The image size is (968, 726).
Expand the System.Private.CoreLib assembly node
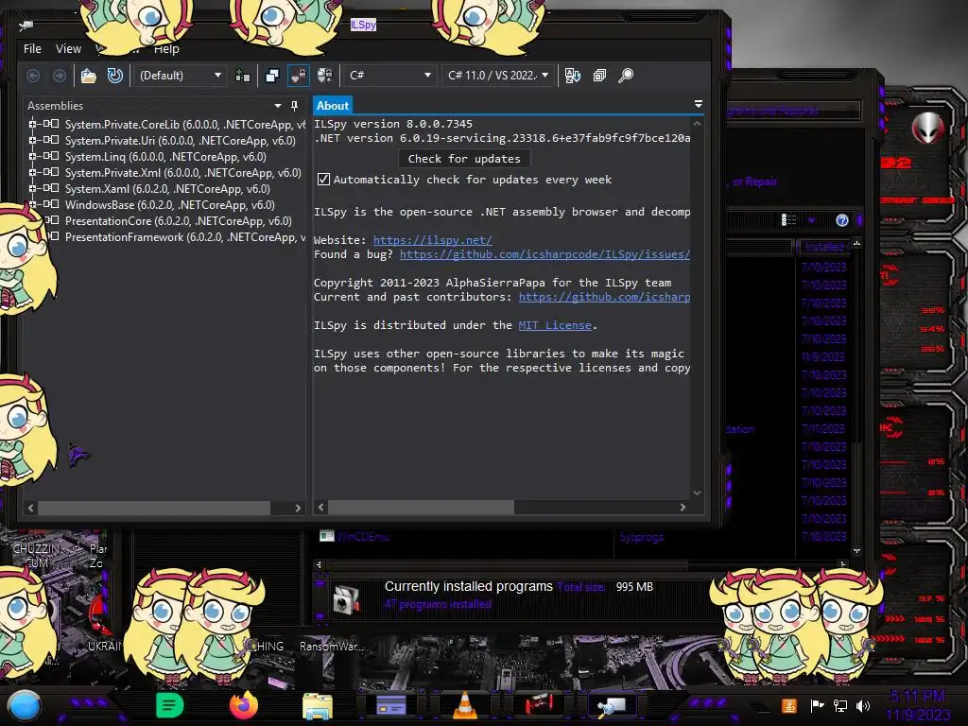32,124
